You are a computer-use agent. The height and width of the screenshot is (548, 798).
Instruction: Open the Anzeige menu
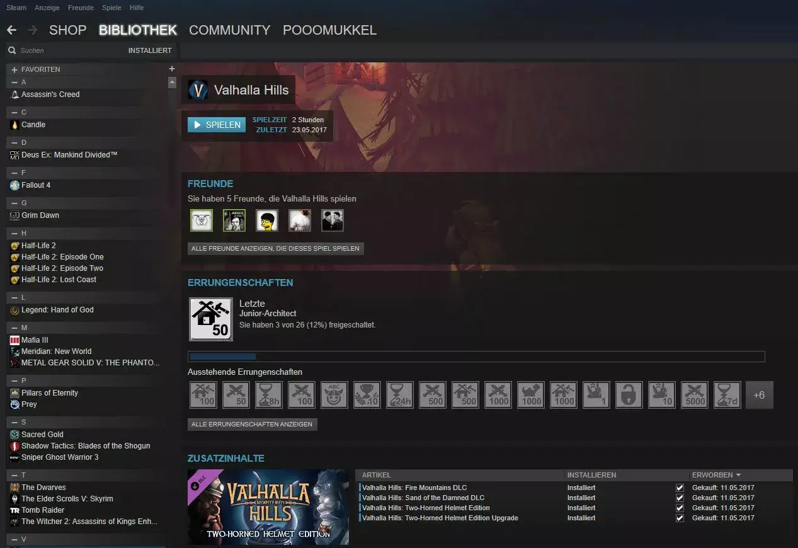point(48,8)
